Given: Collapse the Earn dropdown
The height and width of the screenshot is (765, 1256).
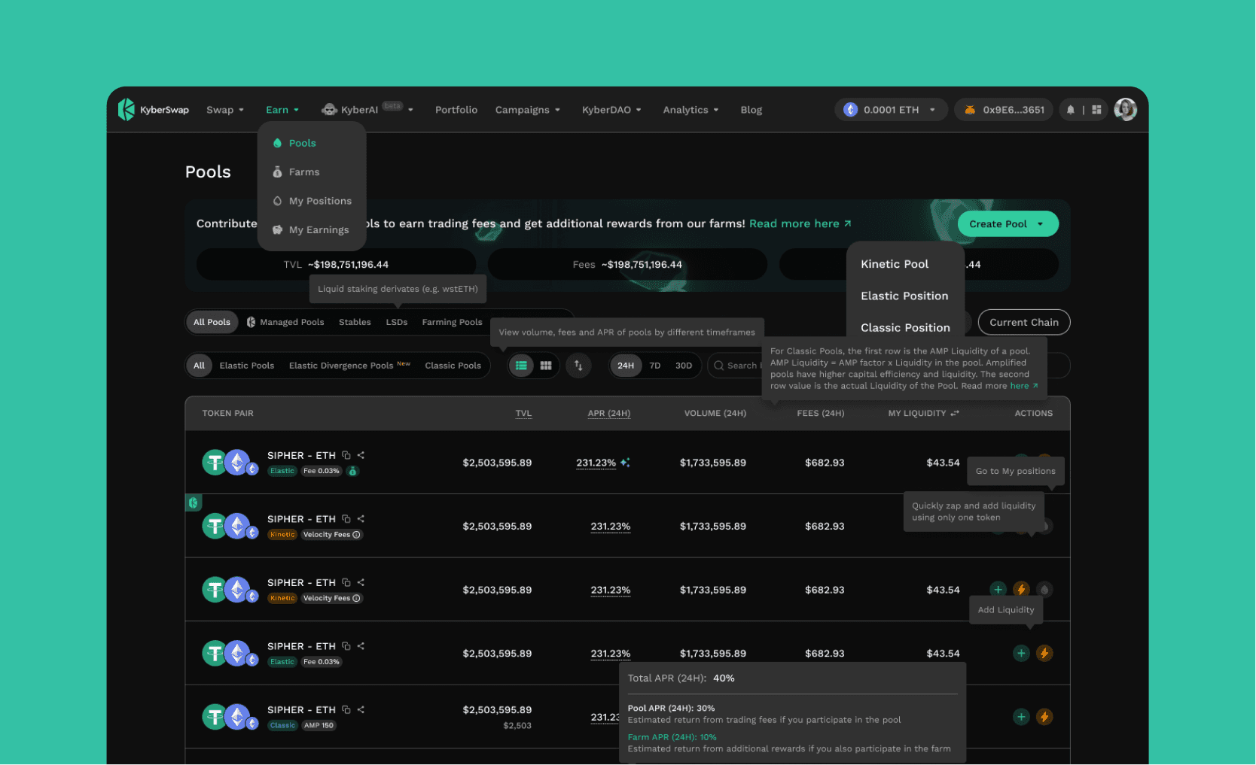Looking at the screenshot, I should click(x=282, y=110).
